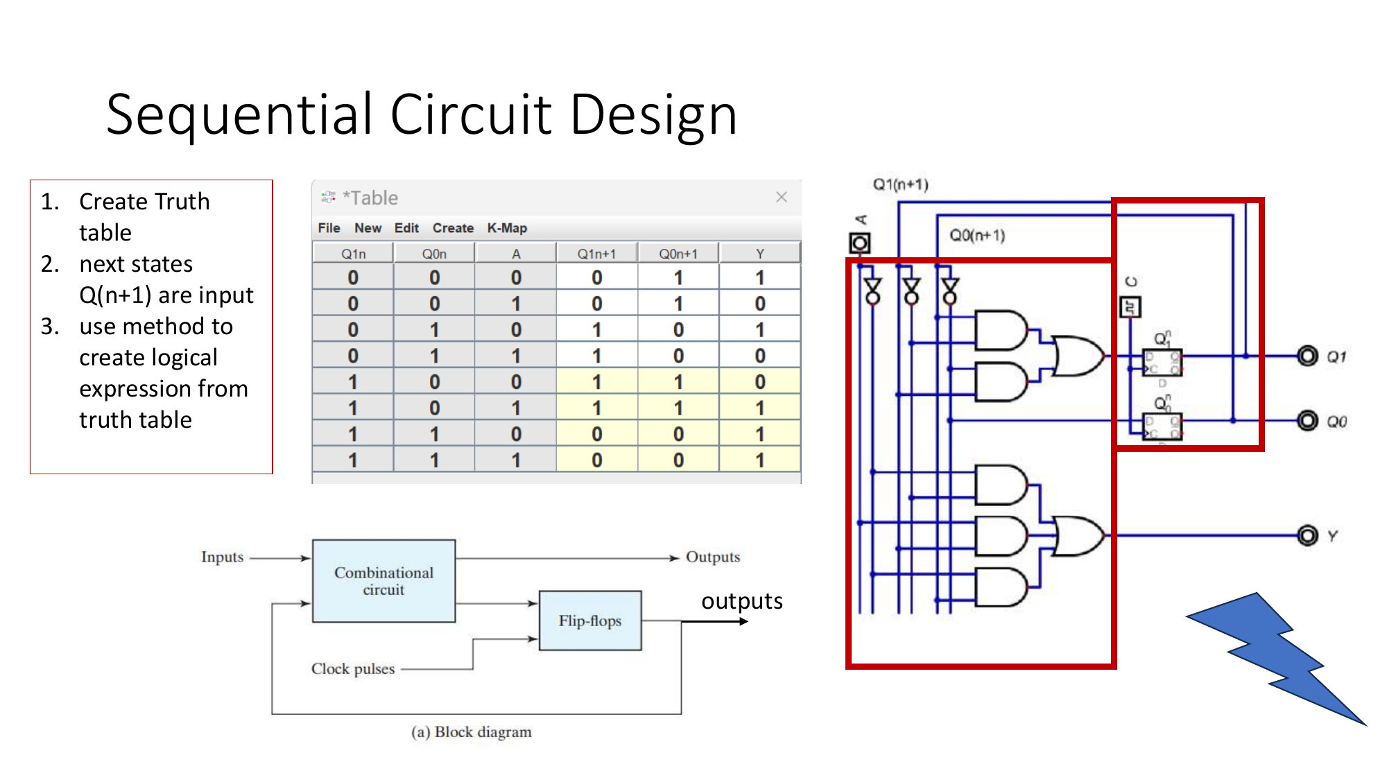Click the Inputs label in block diagram
Viewport: 1387px width, 780px height.
(x=222, y=557)
